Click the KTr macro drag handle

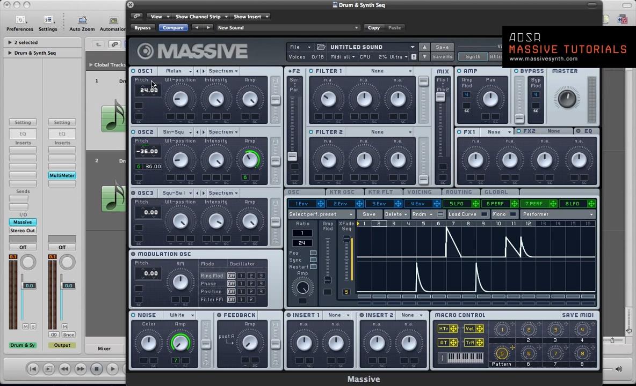453,329
